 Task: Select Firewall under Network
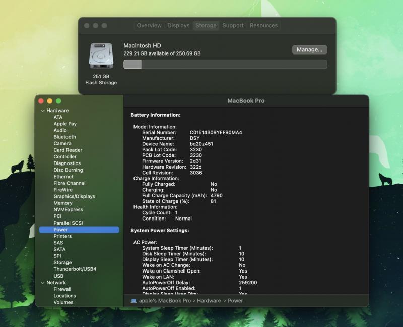[62, 289]
